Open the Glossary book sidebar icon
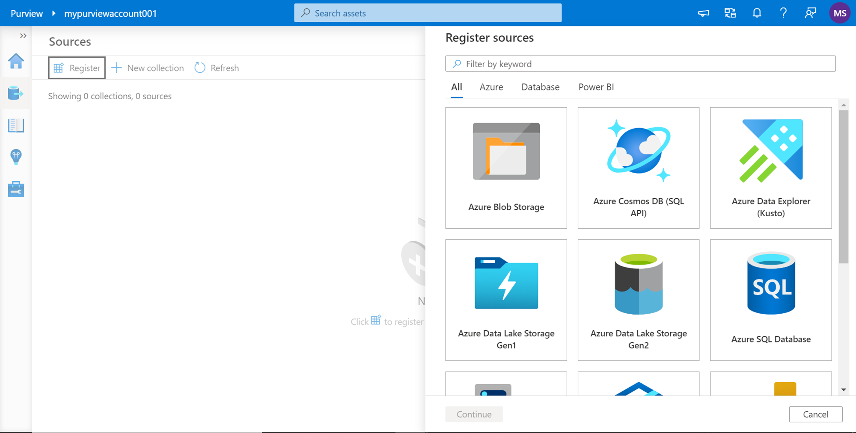 [x=16, y=125]
